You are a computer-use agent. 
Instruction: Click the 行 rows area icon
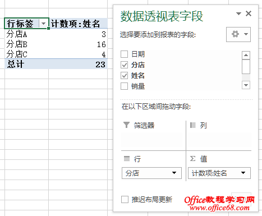coord(127,159)
